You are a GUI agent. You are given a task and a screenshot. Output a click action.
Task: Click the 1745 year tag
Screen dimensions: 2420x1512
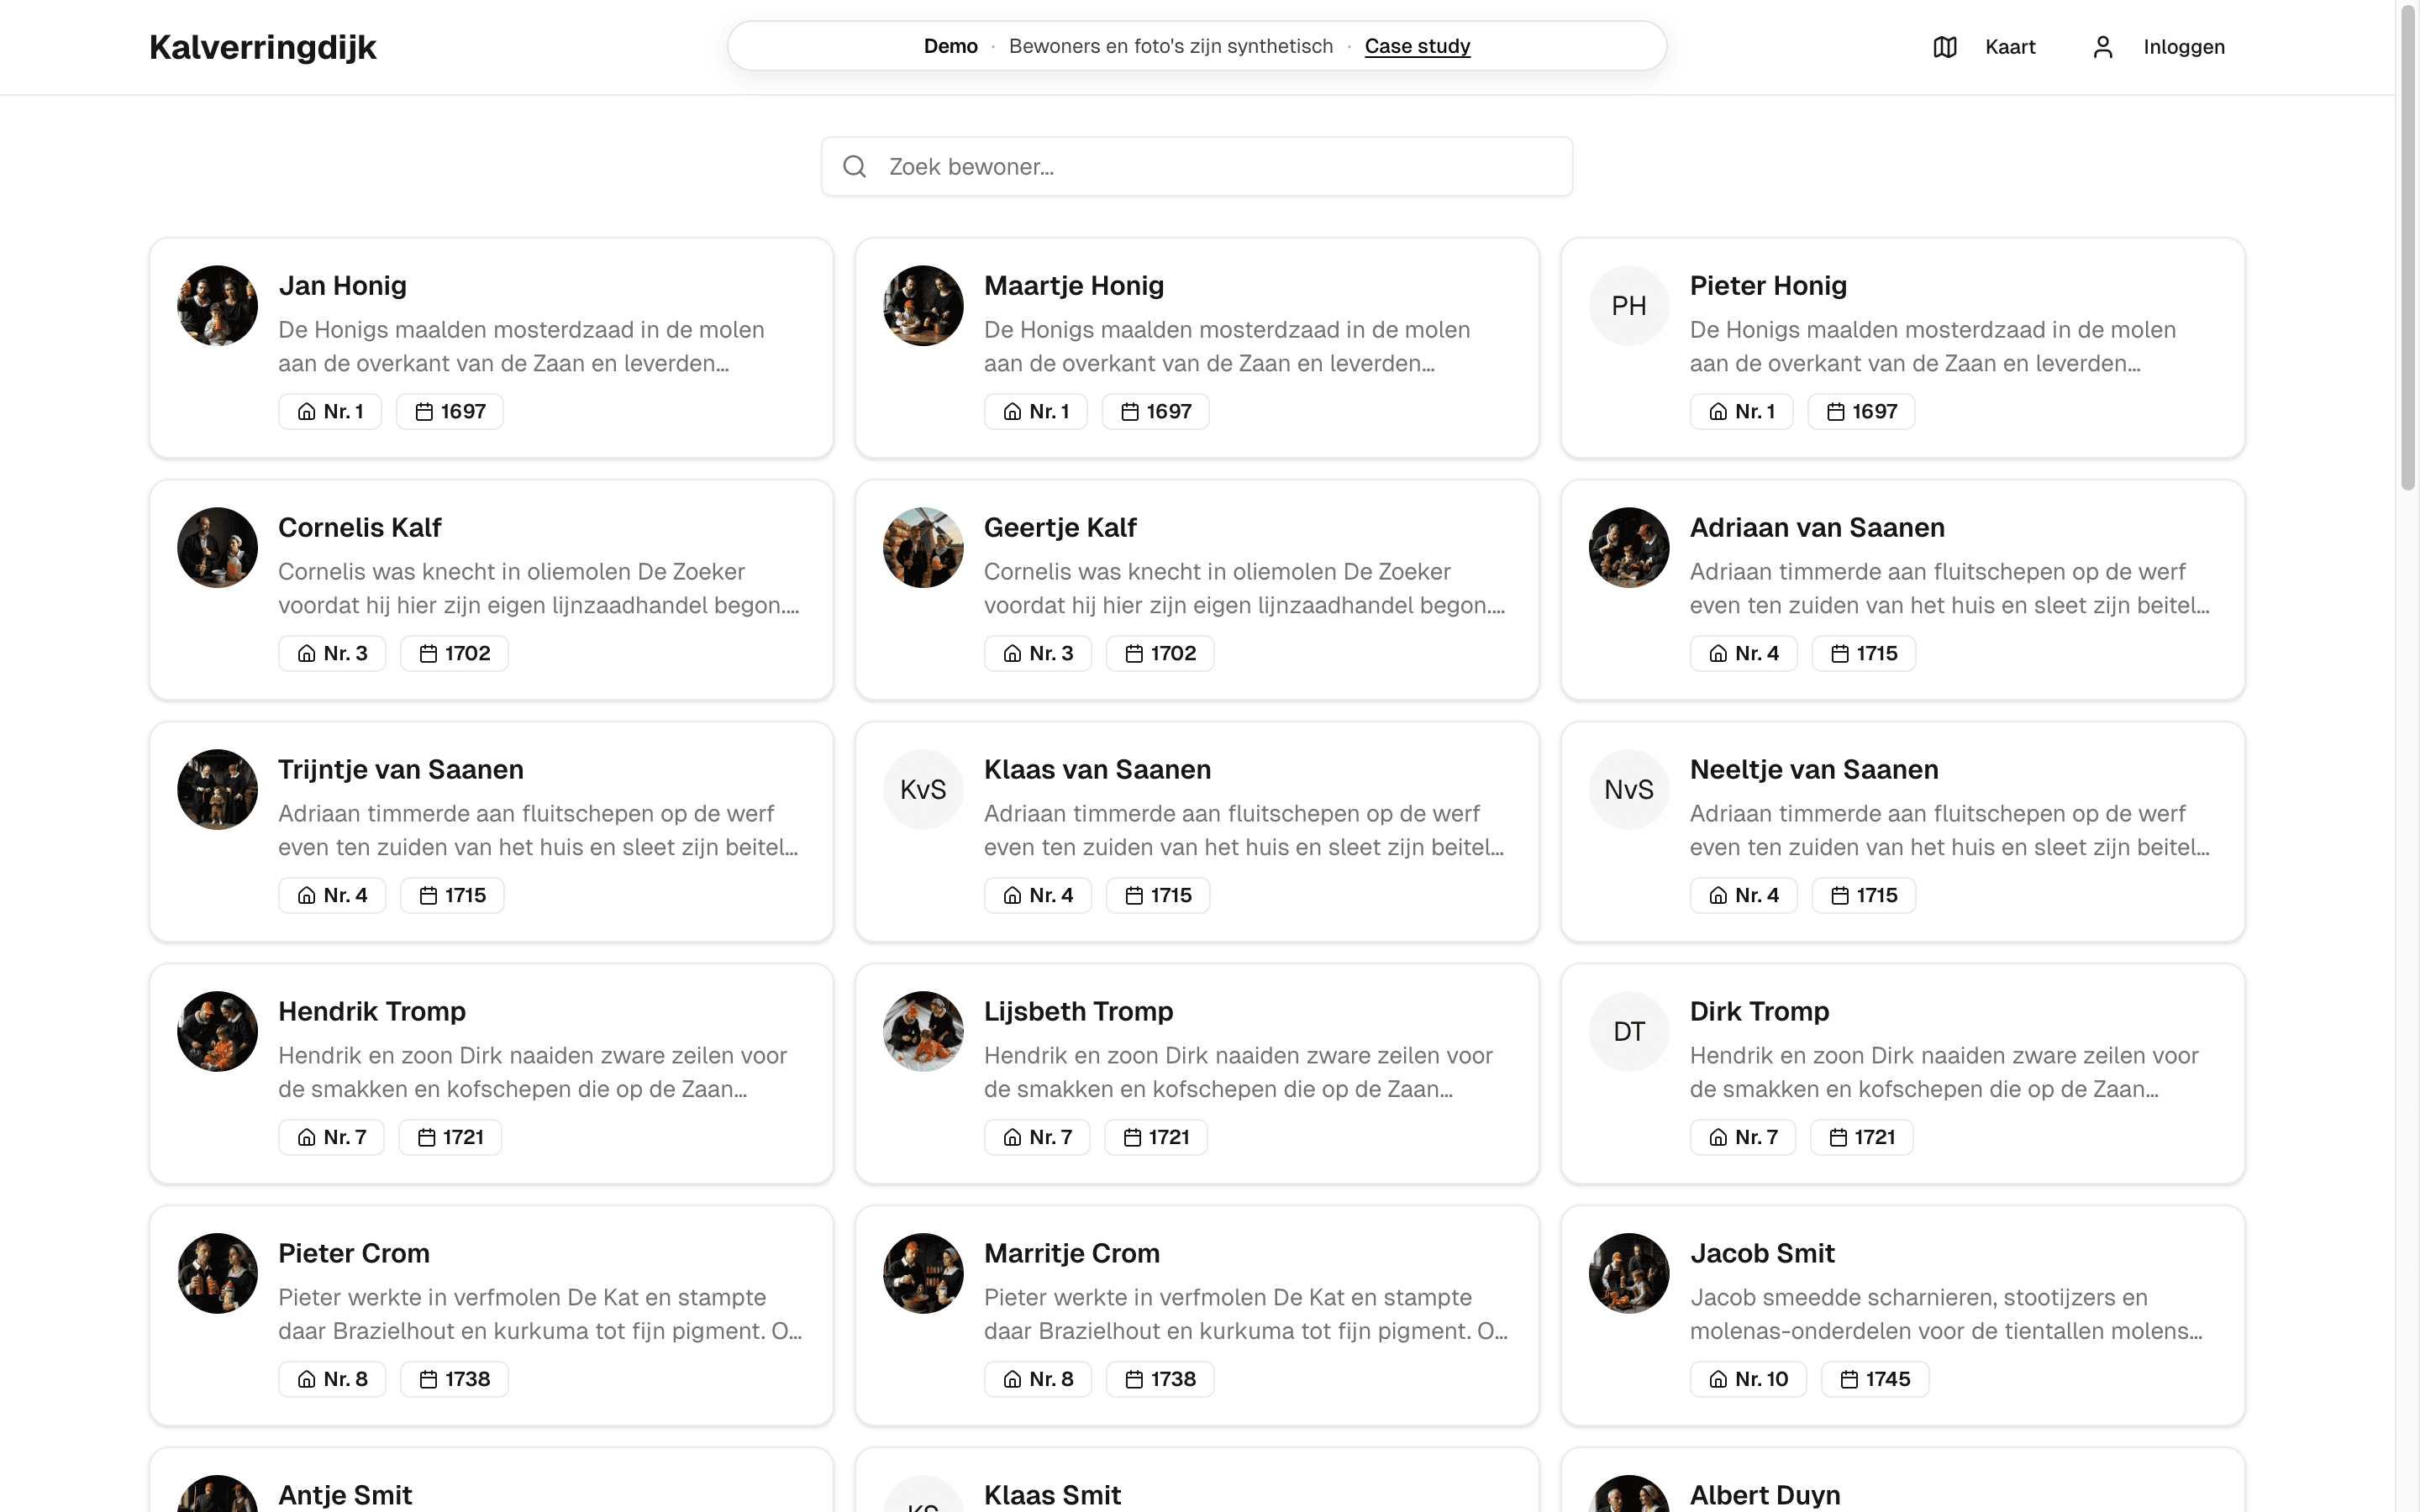point(1875,1380)
